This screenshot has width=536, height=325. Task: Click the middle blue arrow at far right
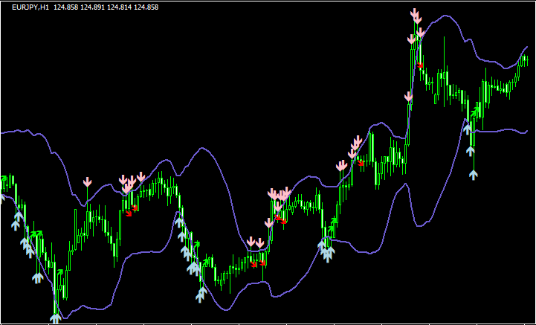pyautogui.click(x=471, y=150)
